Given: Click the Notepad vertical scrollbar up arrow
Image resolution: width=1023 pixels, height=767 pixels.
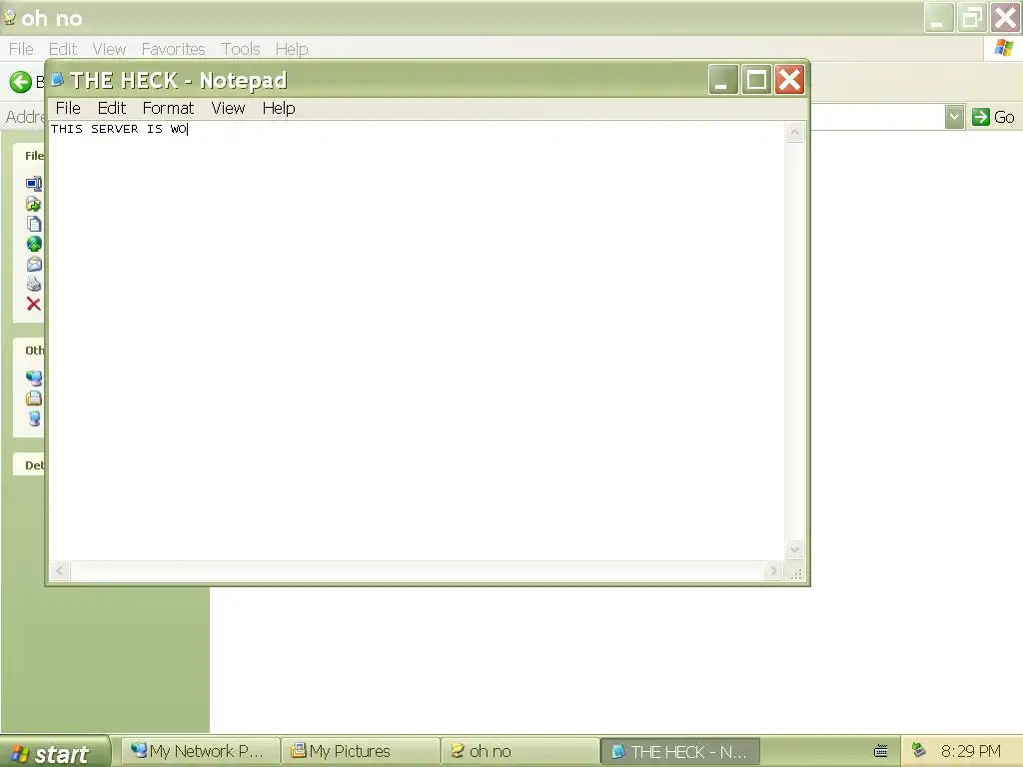Looking at the screenshot, I should tap(794, 133).
